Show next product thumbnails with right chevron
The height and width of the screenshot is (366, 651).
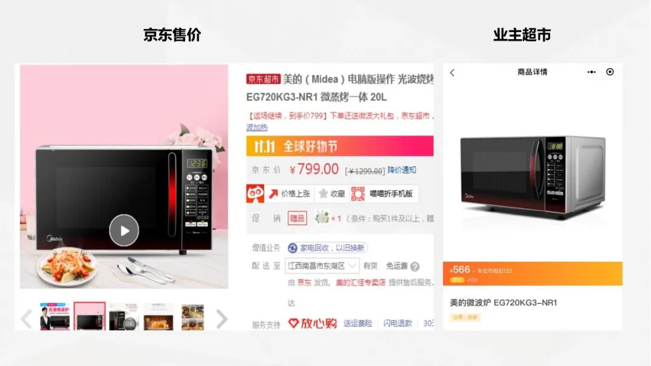[x=222, y=319]
